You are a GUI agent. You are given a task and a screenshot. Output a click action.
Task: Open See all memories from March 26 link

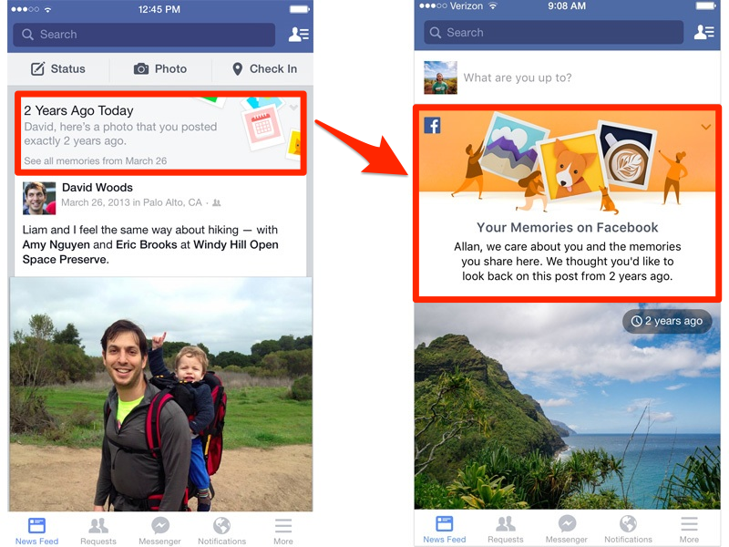pyautogui.click(x=96, y=161)
